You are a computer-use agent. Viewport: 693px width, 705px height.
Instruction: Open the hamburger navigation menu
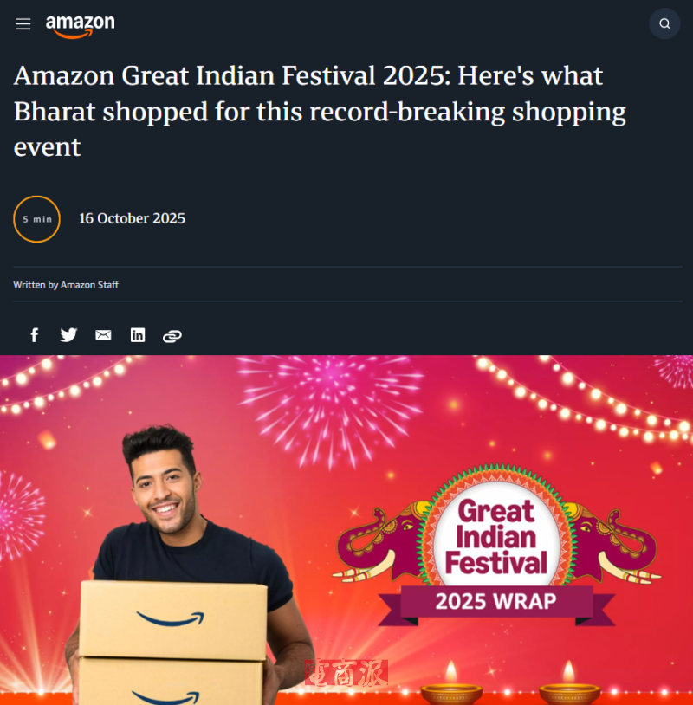coord(23,24)
